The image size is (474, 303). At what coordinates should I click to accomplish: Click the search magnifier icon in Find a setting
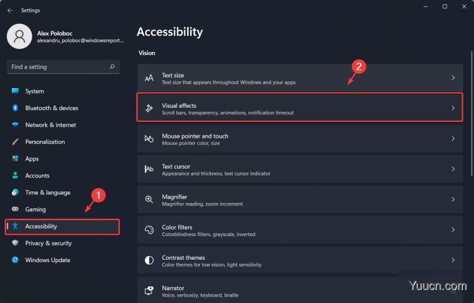[x=112, y=67]
